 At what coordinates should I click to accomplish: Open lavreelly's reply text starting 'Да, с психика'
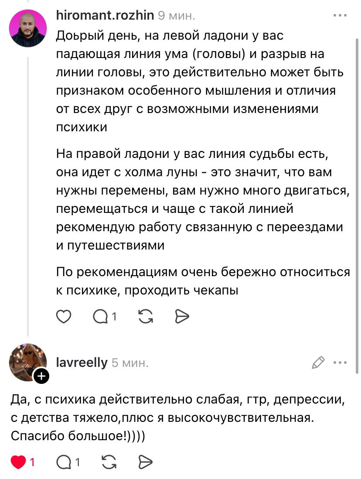pyautogui.click(x=174, y=417)
